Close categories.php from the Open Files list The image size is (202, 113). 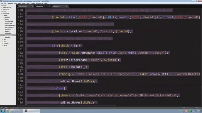[2, 7]
